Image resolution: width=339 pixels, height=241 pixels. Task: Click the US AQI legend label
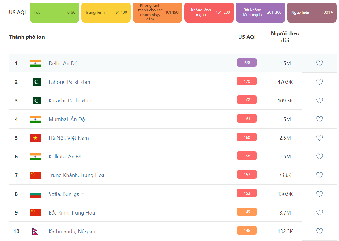(x=17, y=13)
